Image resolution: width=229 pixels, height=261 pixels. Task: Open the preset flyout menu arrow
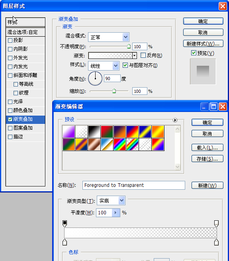[x=175, y=120]
